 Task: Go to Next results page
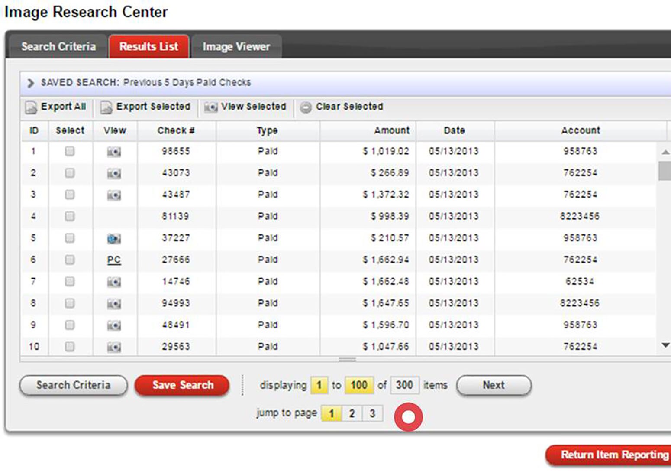coord(494,385)
